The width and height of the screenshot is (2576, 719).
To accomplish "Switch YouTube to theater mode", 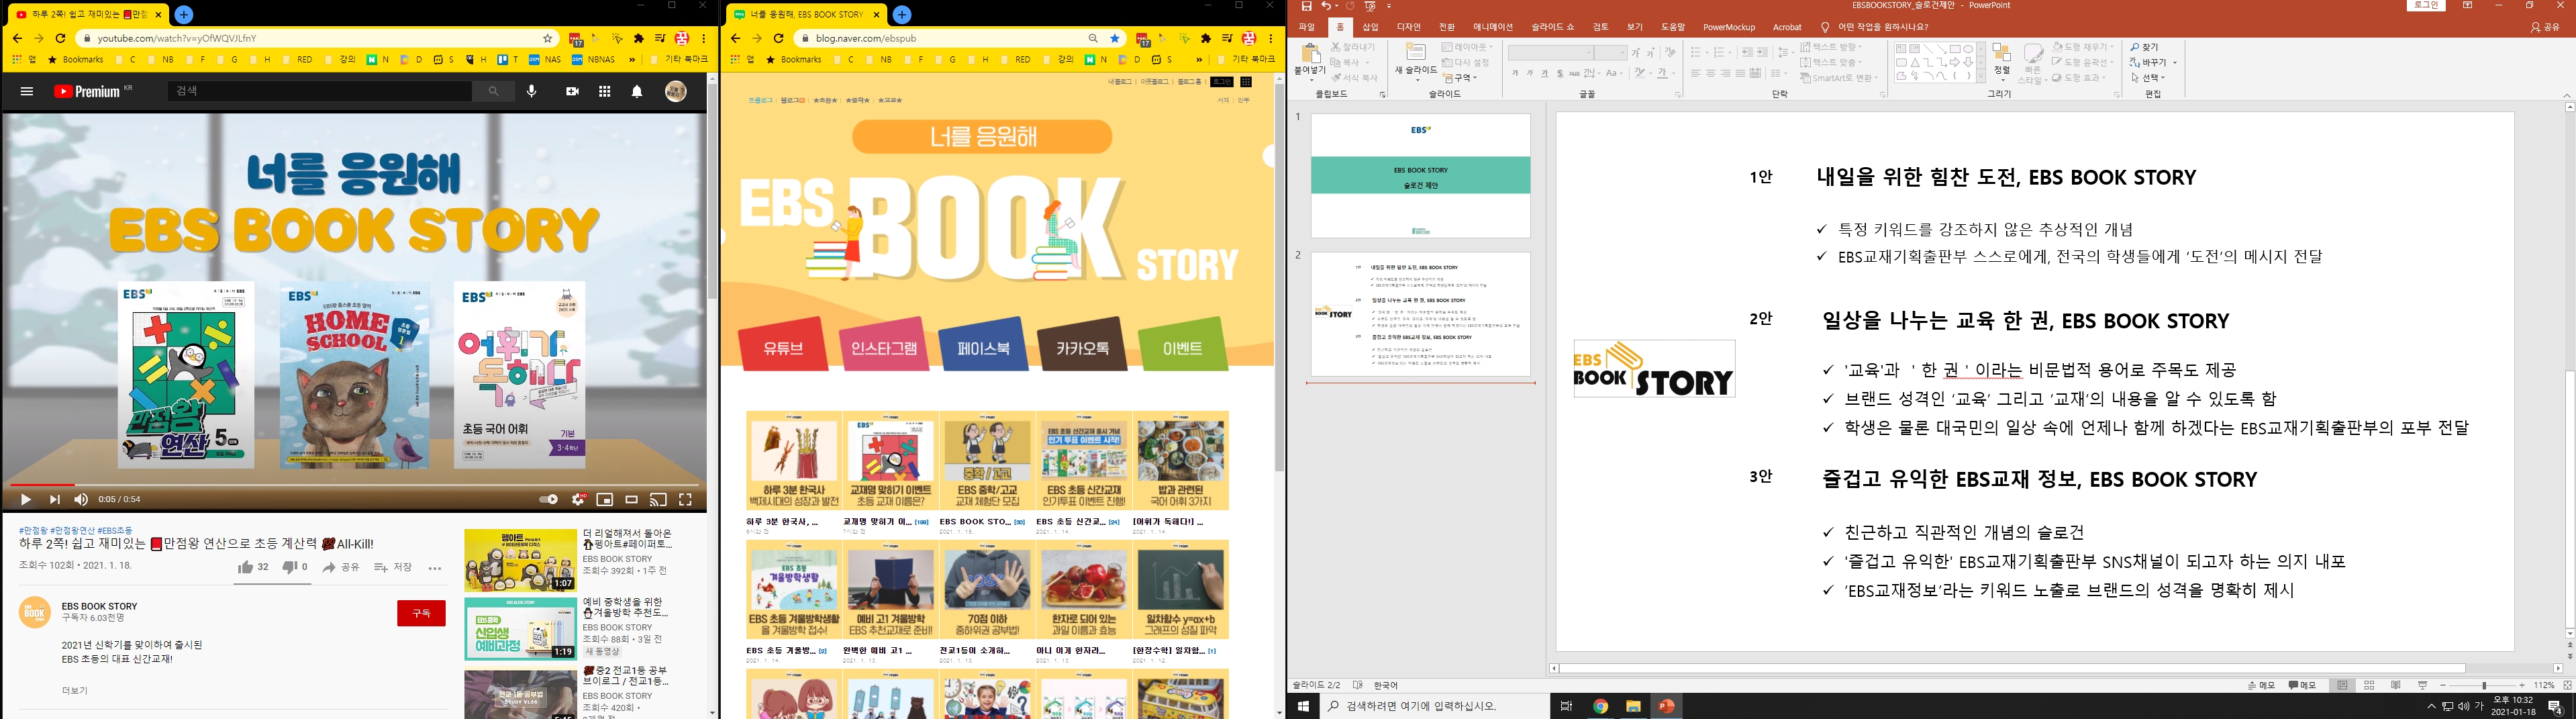I will [631, 499].
